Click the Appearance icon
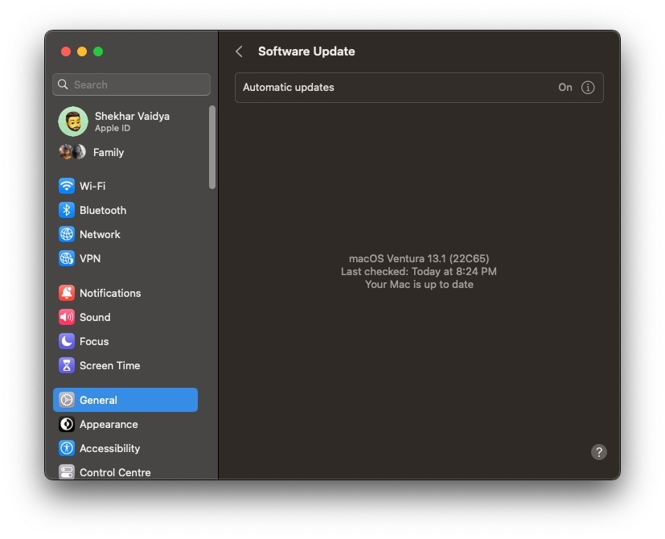The image size is (665, 539). pos(67,424)
